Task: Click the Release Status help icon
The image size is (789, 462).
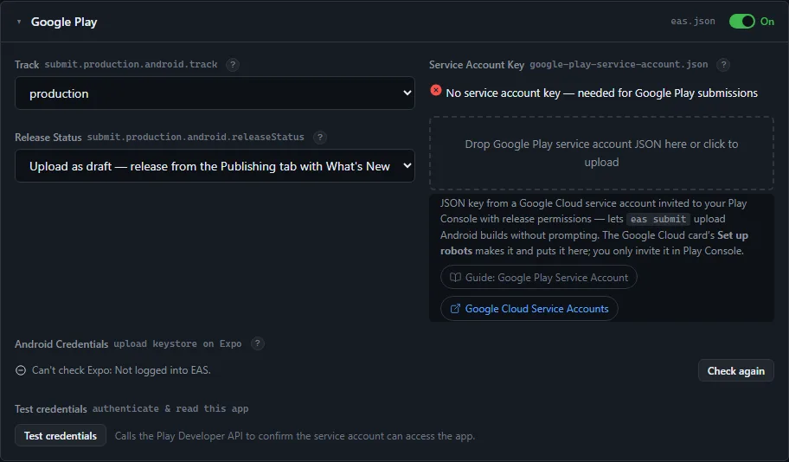Action: pos(320,137)
